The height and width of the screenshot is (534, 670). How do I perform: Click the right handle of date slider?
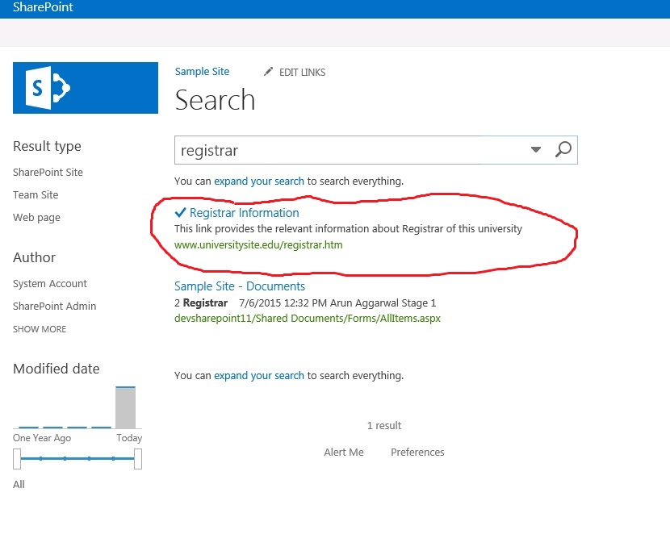pos(138,459)
